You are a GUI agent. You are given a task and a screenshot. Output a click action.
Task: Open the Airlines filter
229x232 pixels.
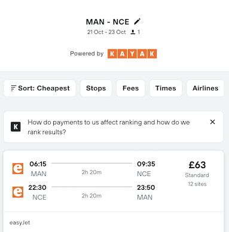[205, 88]
